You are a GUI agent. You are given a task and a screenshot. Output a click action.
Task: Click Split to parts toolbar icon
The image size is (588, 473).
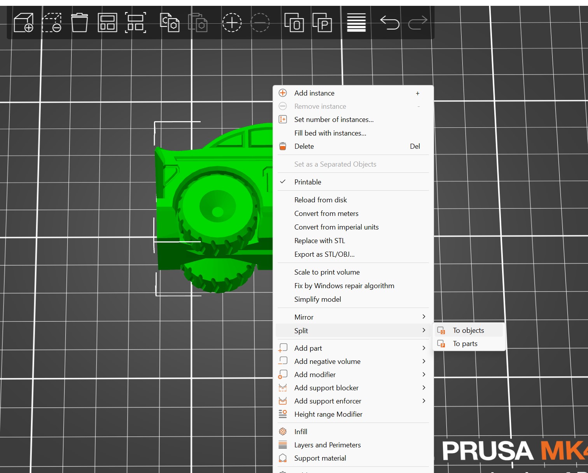coord(322,23)
